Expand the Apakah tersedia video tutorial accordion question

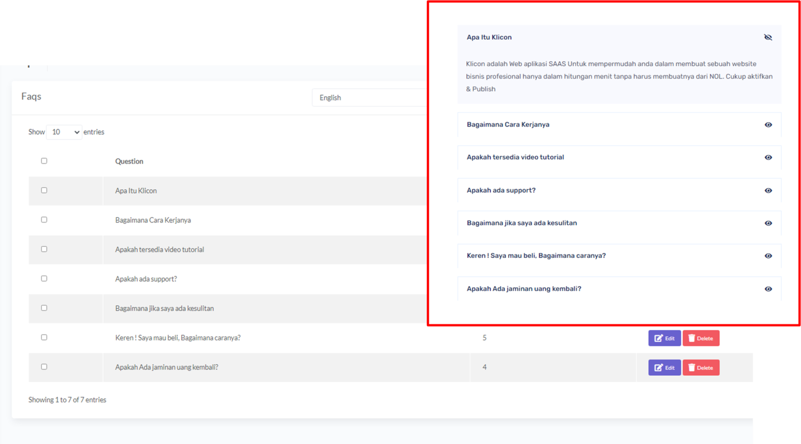tap(619, 157)
